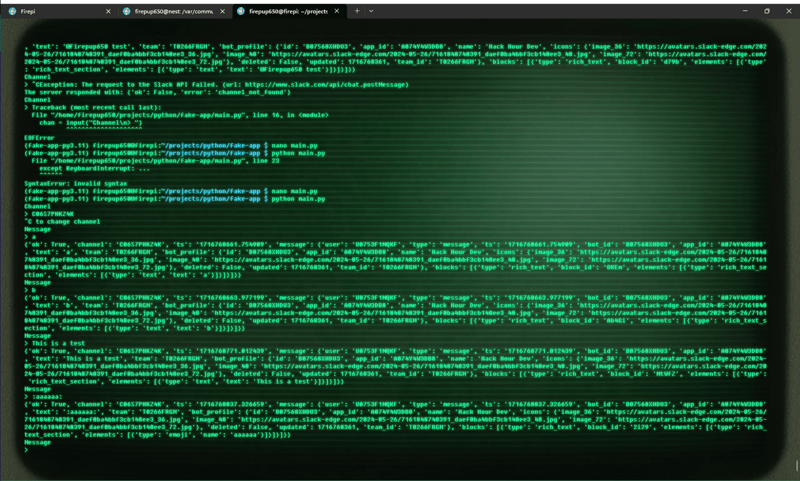Close the terminal window
800x481 pixels.
pos(786,11)
